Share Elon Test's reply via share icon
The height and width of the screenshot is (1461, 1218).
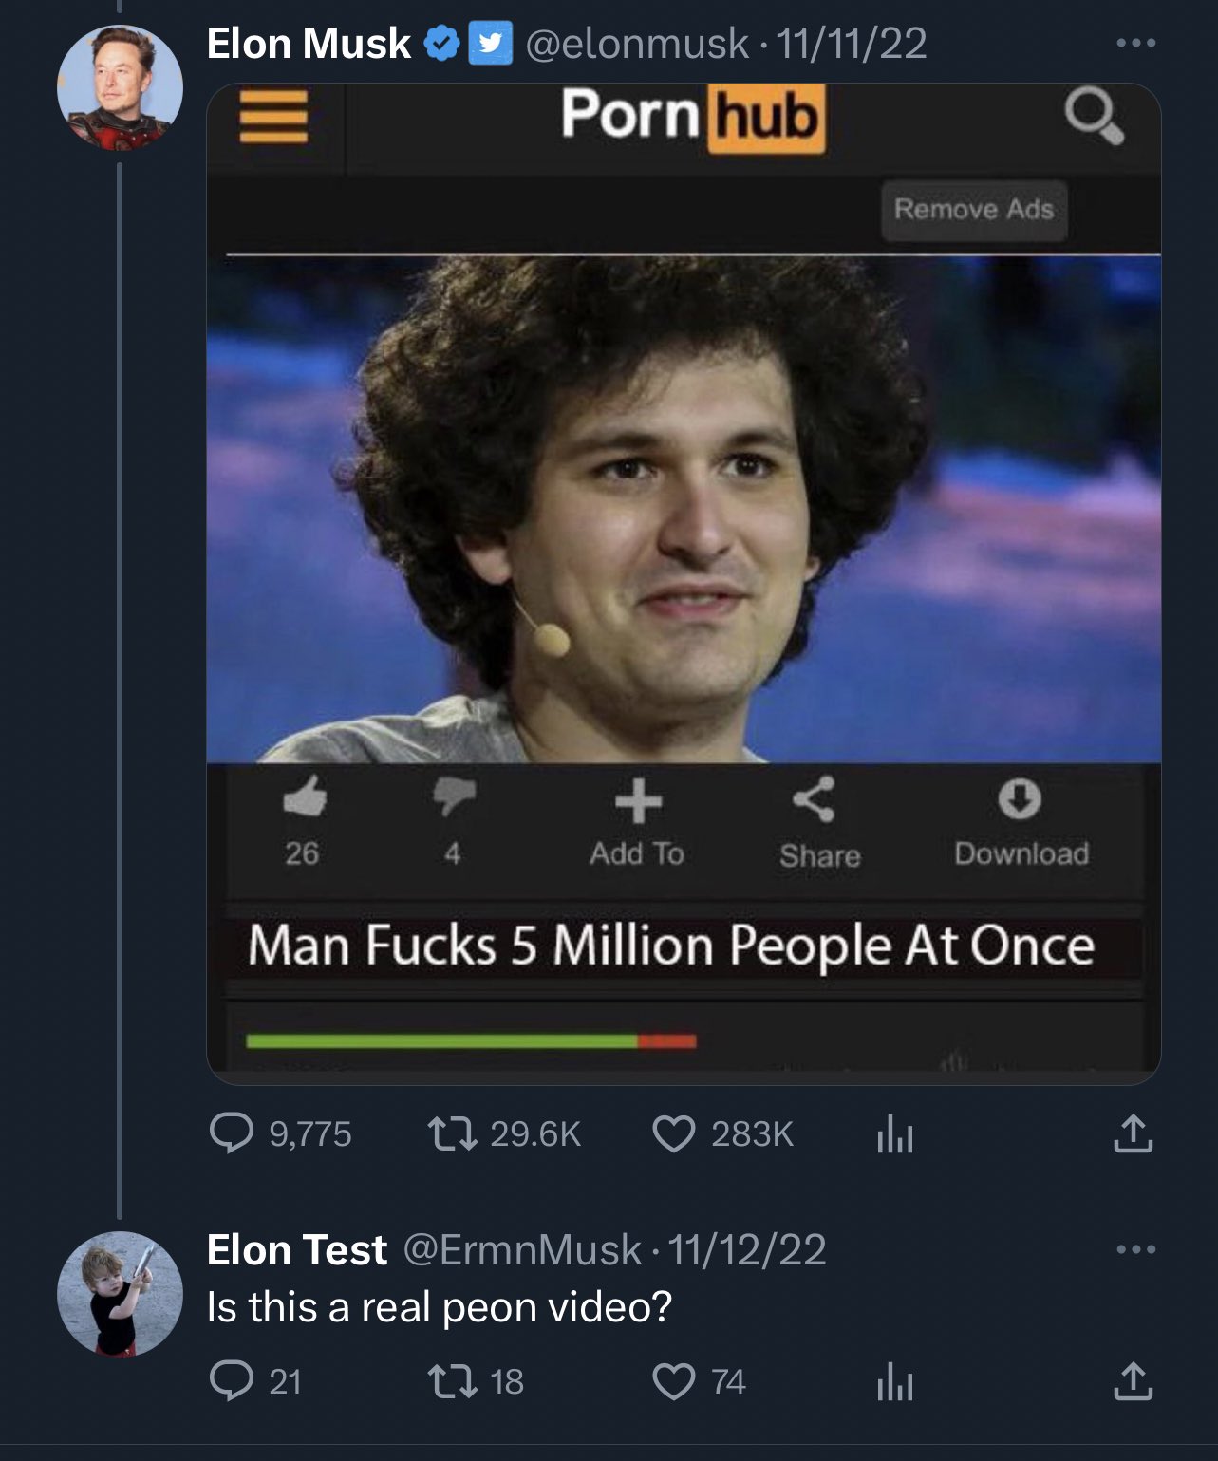pos(1133,1381)
